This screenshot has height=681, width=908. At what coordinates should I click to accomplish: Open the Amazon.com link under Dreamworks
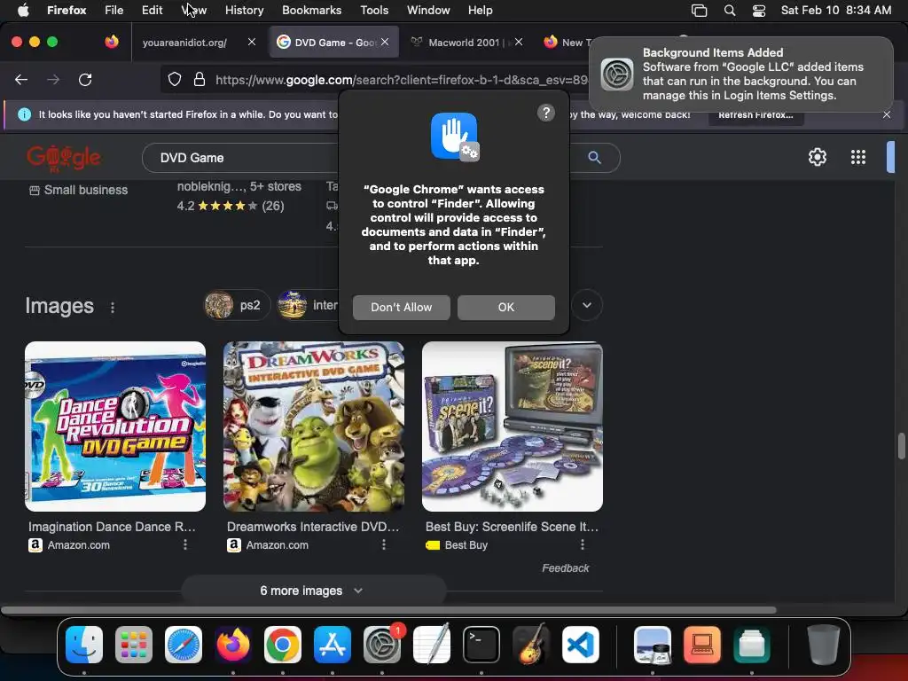(277, 545)
